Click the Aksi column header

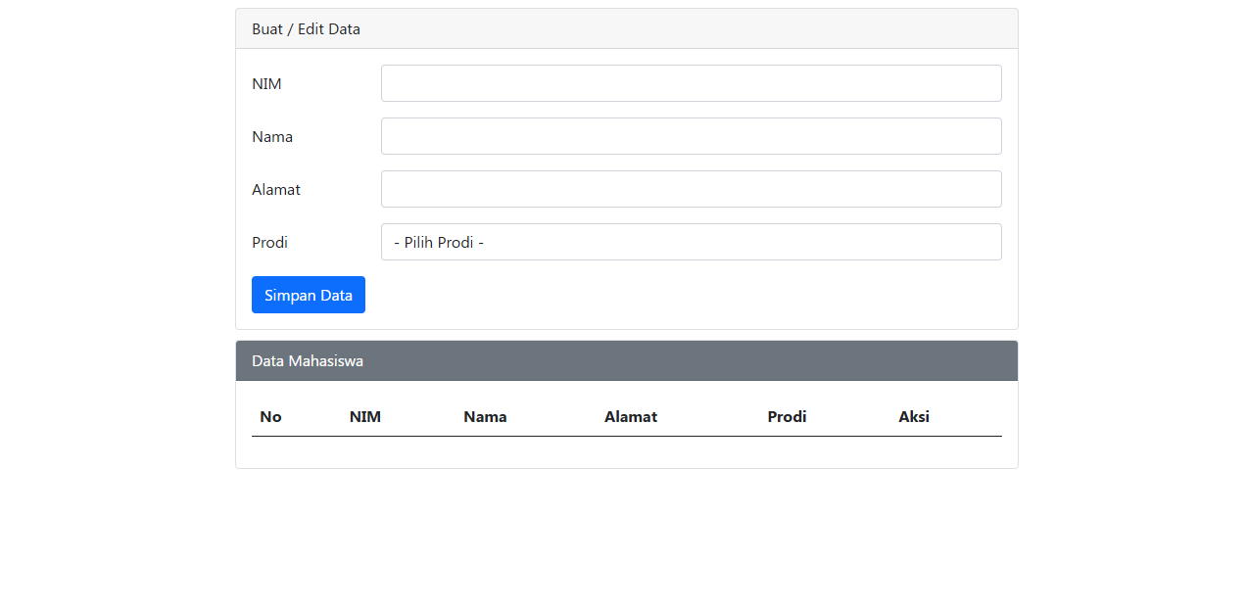pyautogui.click(x=914, y=417)
